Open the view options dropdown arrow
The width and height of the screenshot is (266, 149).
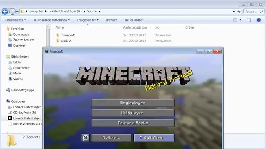[x=240, y=20]
